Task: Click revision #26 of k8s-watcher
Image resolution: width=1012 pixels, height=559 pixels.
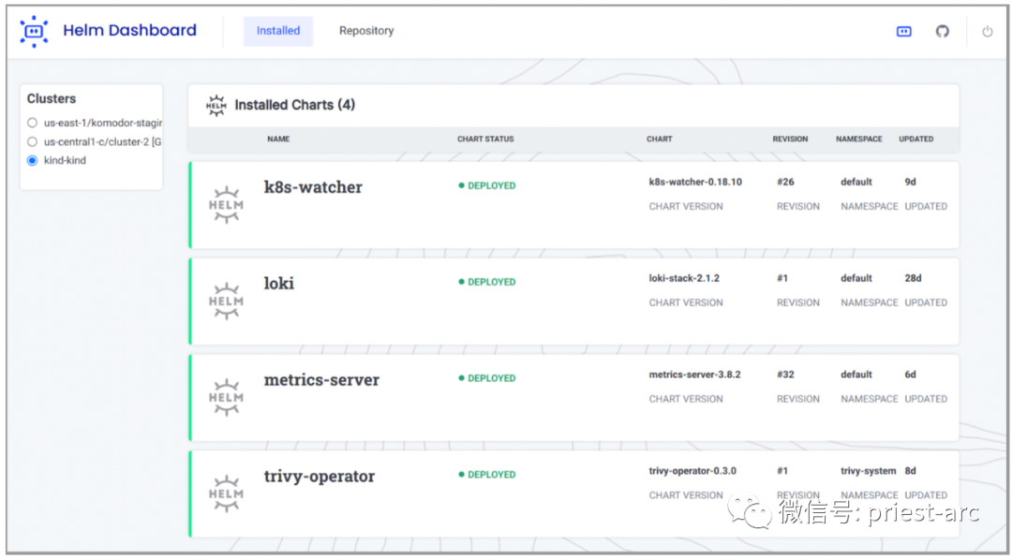Action: [785, 182]
